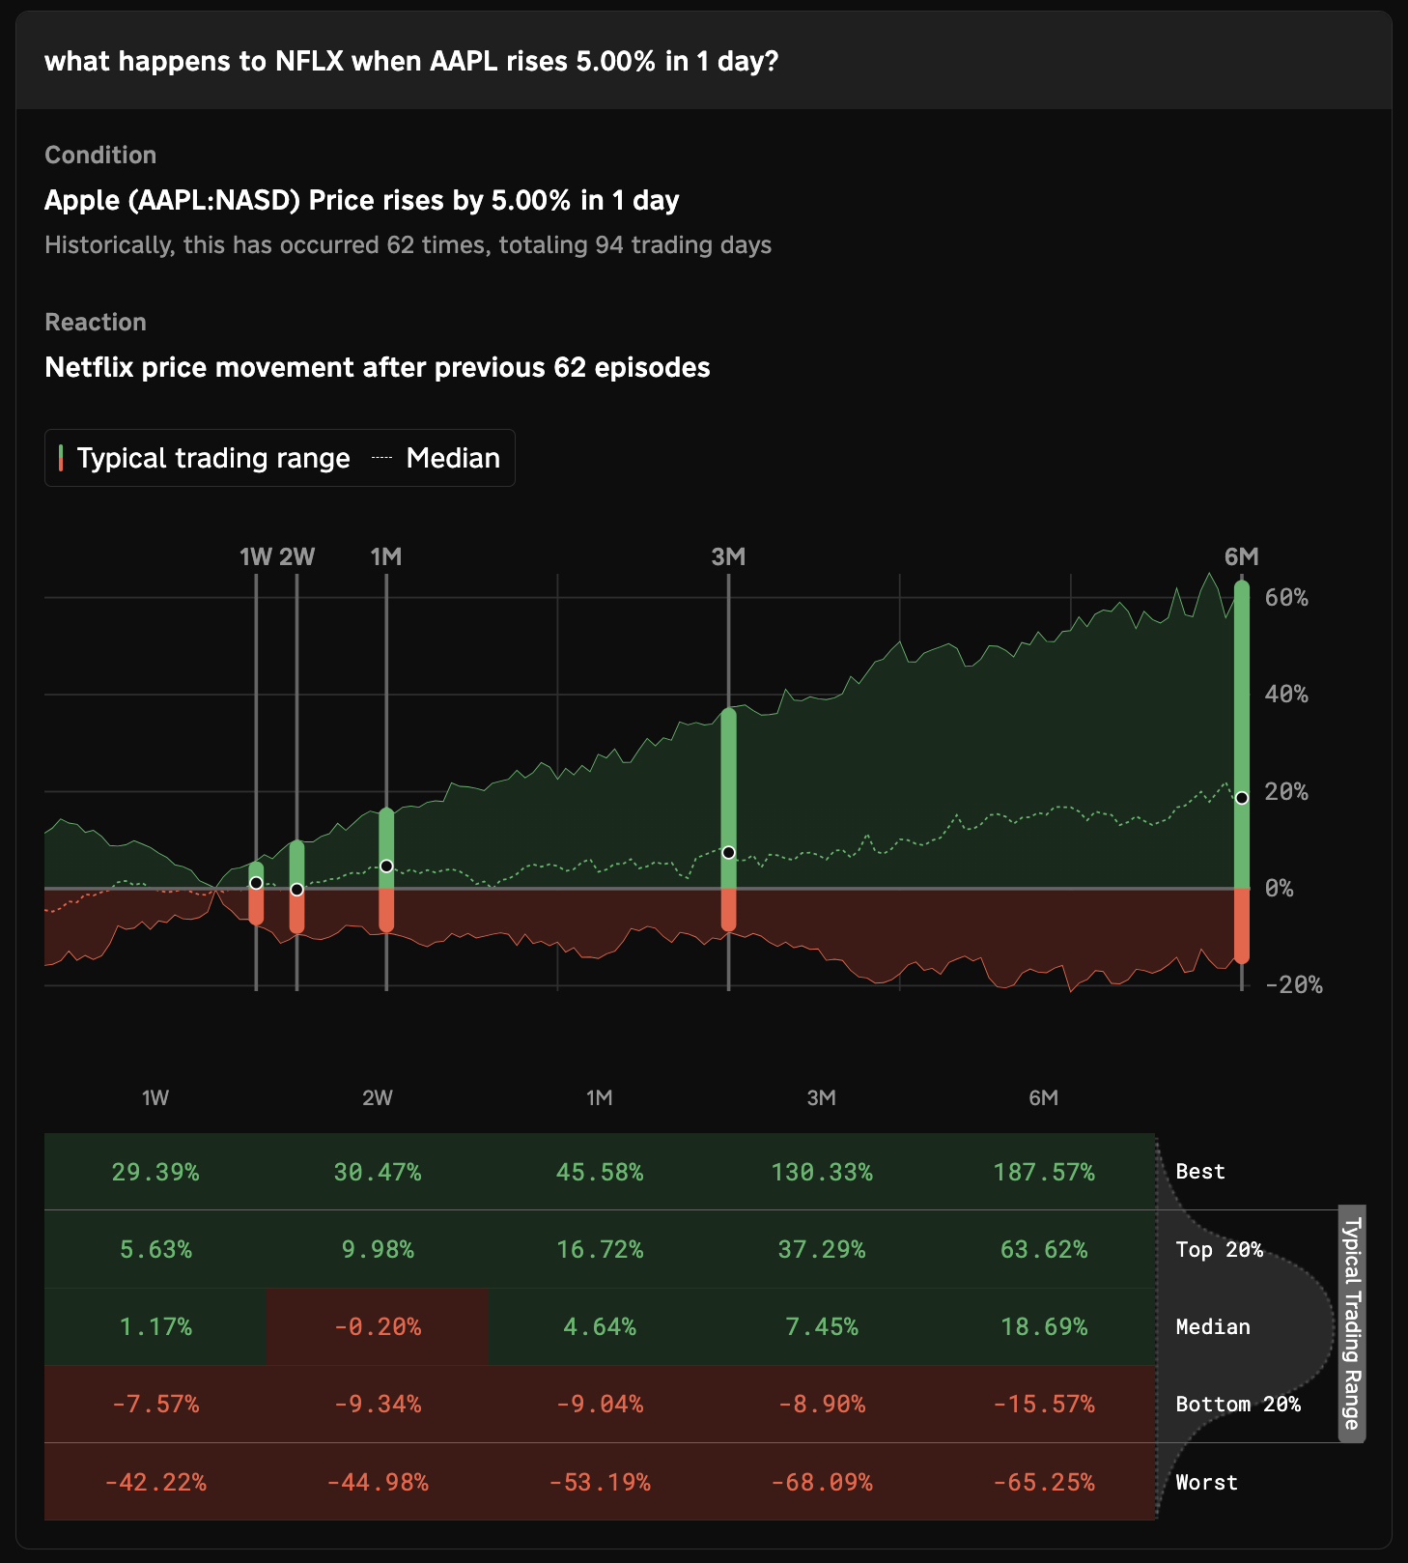Click the Bottom 20% row label
The height and width of the screenshot is (1563, 1408).
click(1238, 1404)
